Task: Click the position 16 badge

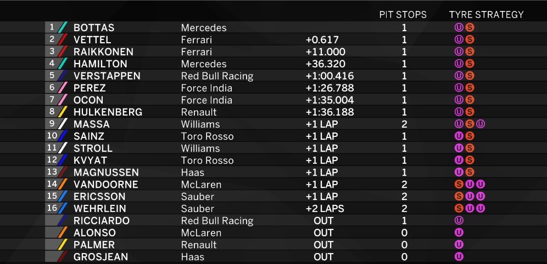Action: coord(52,209)
